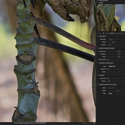Click the grid icon at viewer's bottom-right
Image resolution: width=125 pixels, height=125 pixels.
point(94,123)
